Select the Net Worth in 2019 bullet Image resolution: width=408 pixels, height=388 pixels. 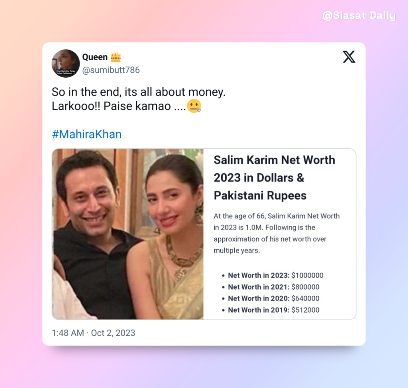coord(271,310)
